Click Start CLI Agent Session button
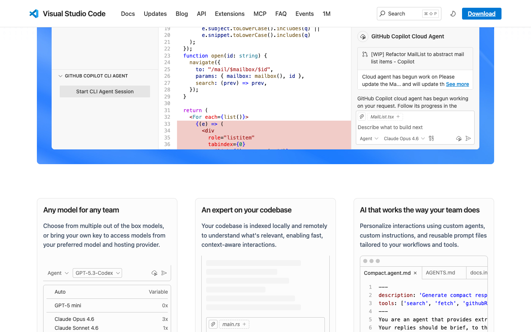 coord(105,91)
